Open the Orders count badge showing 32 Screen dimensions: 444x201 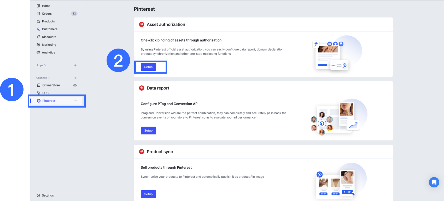tap(74, 13)
